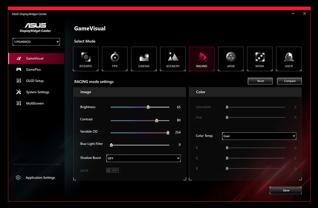
Task: Click the Hue slider handle
Action: [227, 117]
